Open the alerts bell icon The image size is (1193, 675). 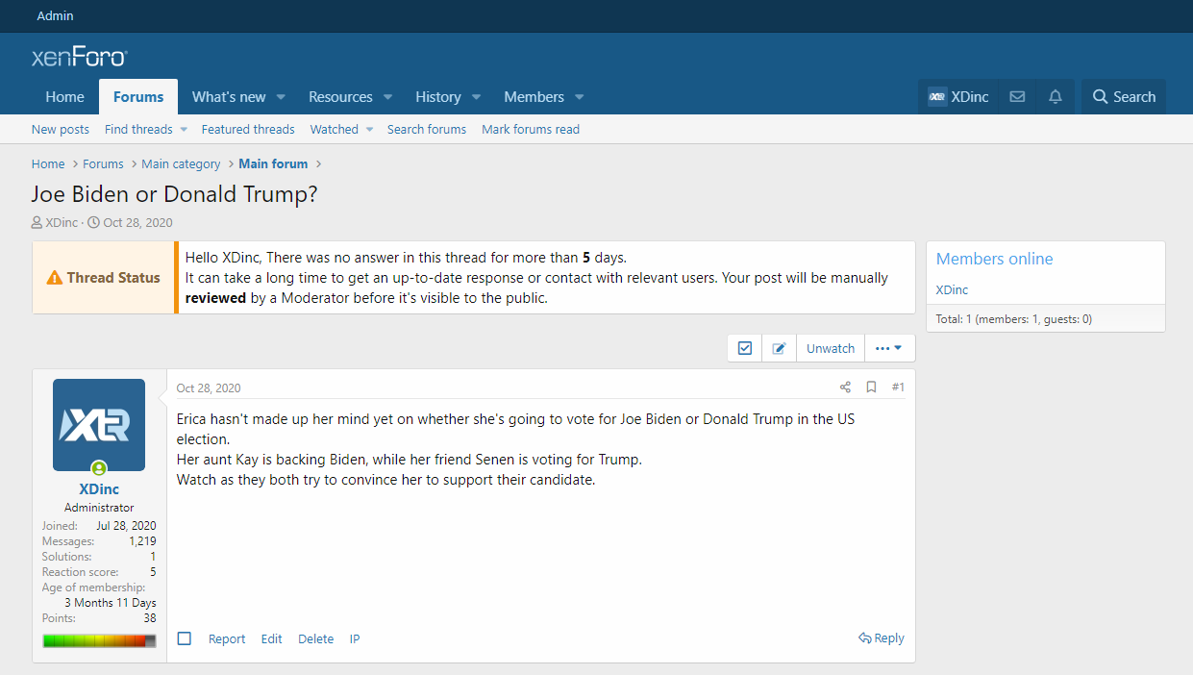click(x=1055, y=97)
